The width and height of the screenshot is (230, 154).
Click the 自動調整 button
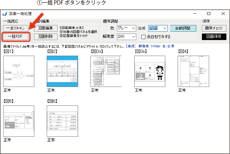pos(183,28)
